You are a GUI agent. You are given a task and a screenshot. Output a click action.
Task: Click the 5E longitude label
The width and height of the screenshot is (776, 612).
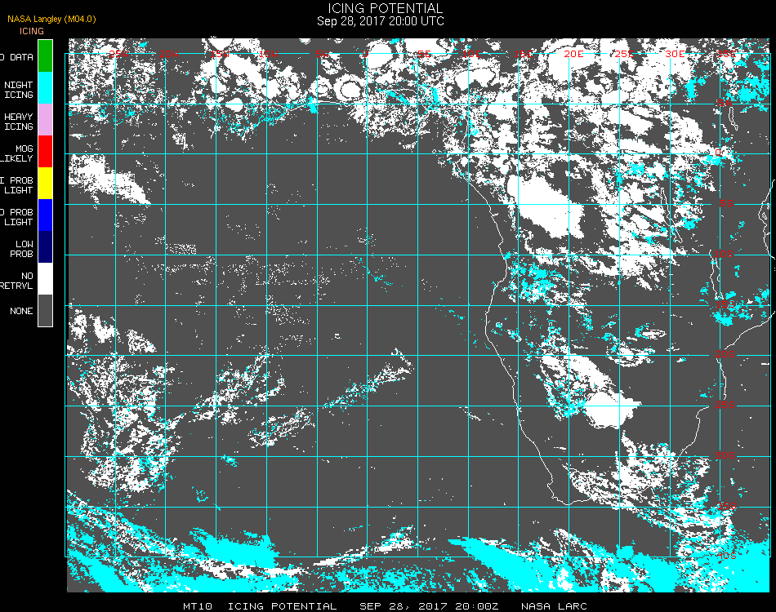[424, 54]
